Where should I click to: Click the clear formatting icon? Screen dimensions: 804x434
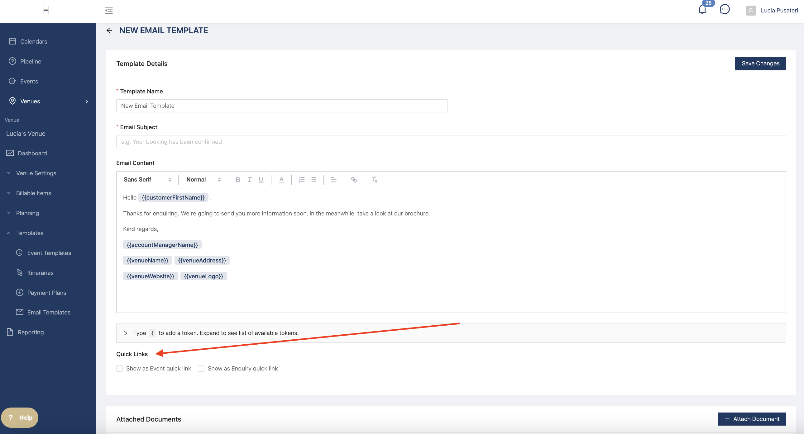[374, 180]
